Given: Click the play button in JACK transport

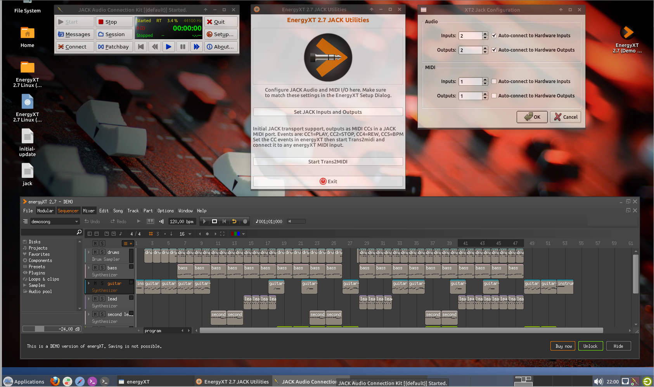Looking at the screenshot, I should point(168,47).
